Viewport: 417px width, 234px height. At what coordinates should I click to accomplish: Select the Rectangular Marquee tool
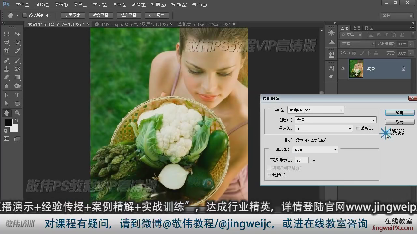[x=7, y=34]
